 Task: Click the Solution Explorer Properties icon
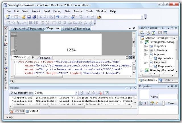coord(142,33)
